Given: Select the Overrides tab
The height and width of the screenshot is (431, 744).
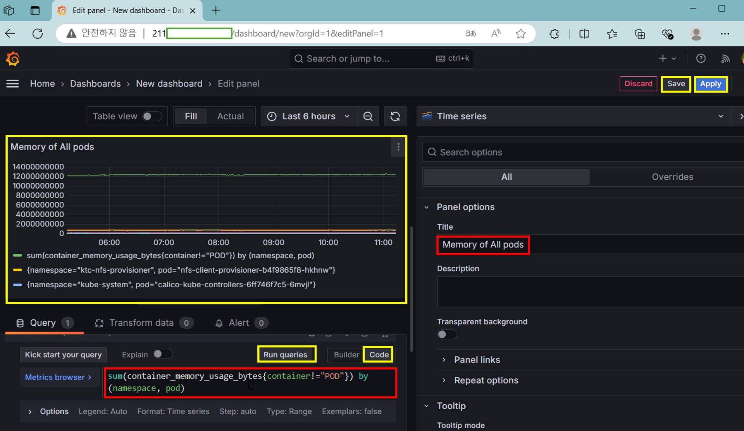Looking at the screenshot, I should coord(672,177).
